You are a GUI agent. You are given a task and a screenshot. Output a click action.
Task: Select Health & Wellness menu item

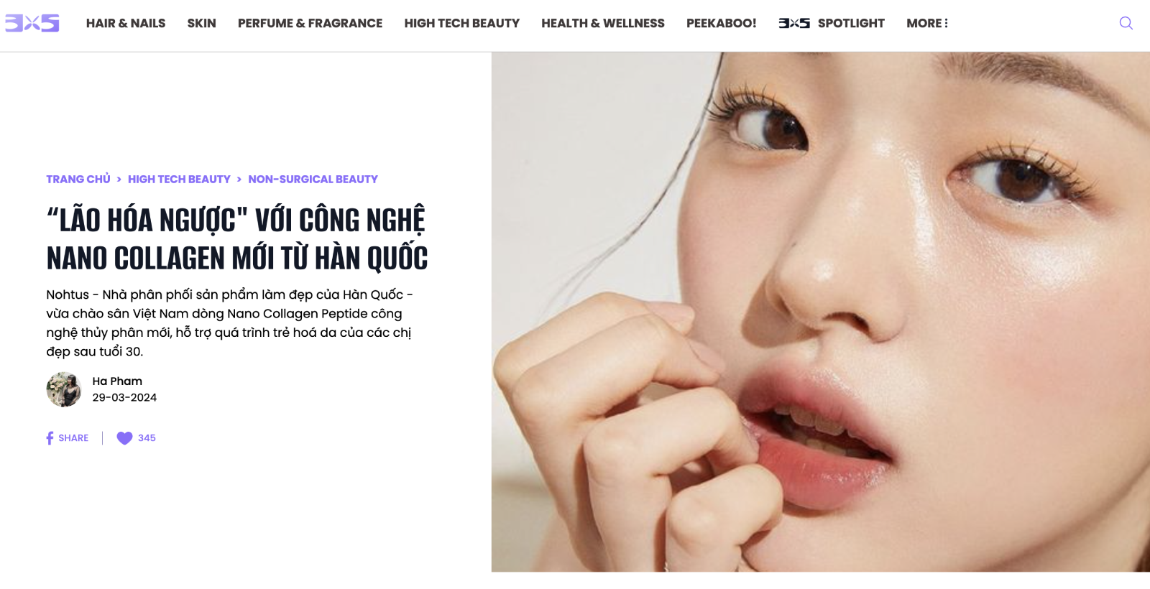point(603,23)
